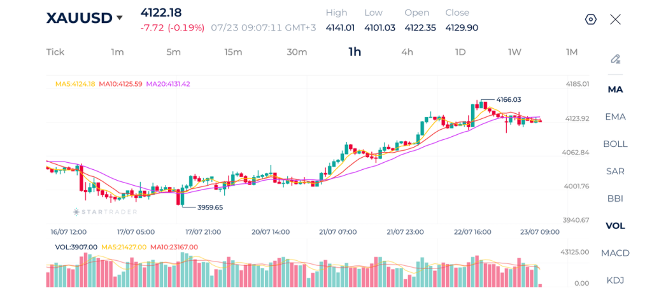Enable the BOLL indicator

point(616,144)
